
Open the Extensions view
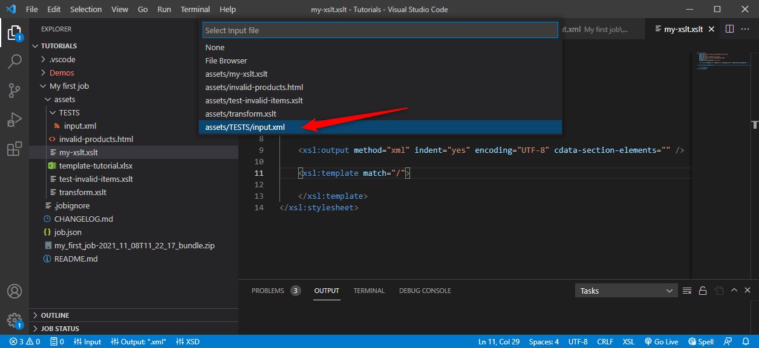point(15,149)
